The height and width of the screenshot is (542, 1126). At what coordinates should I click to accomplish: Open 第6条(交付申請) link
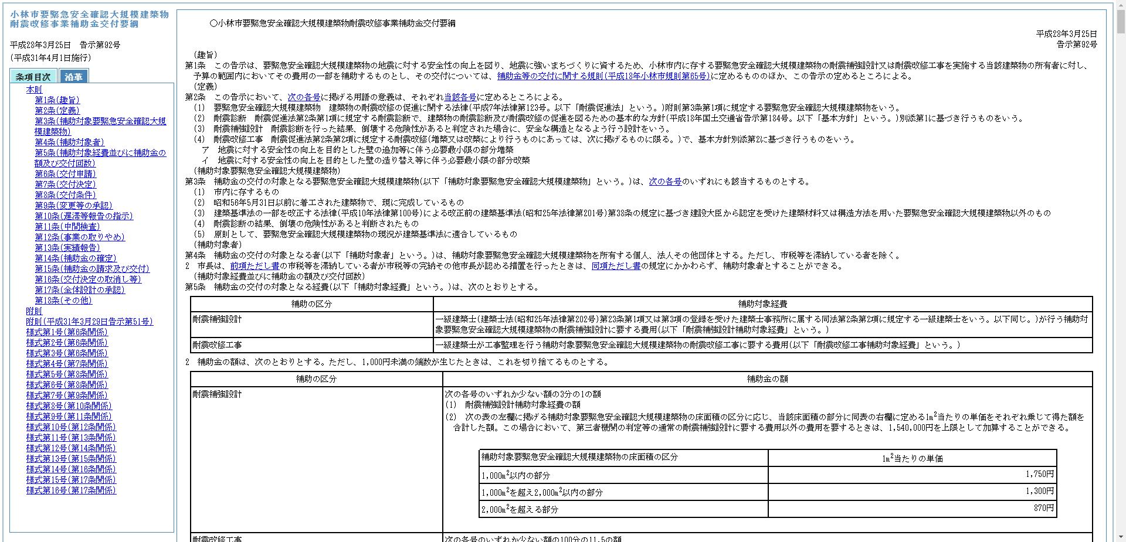[65, 174]
